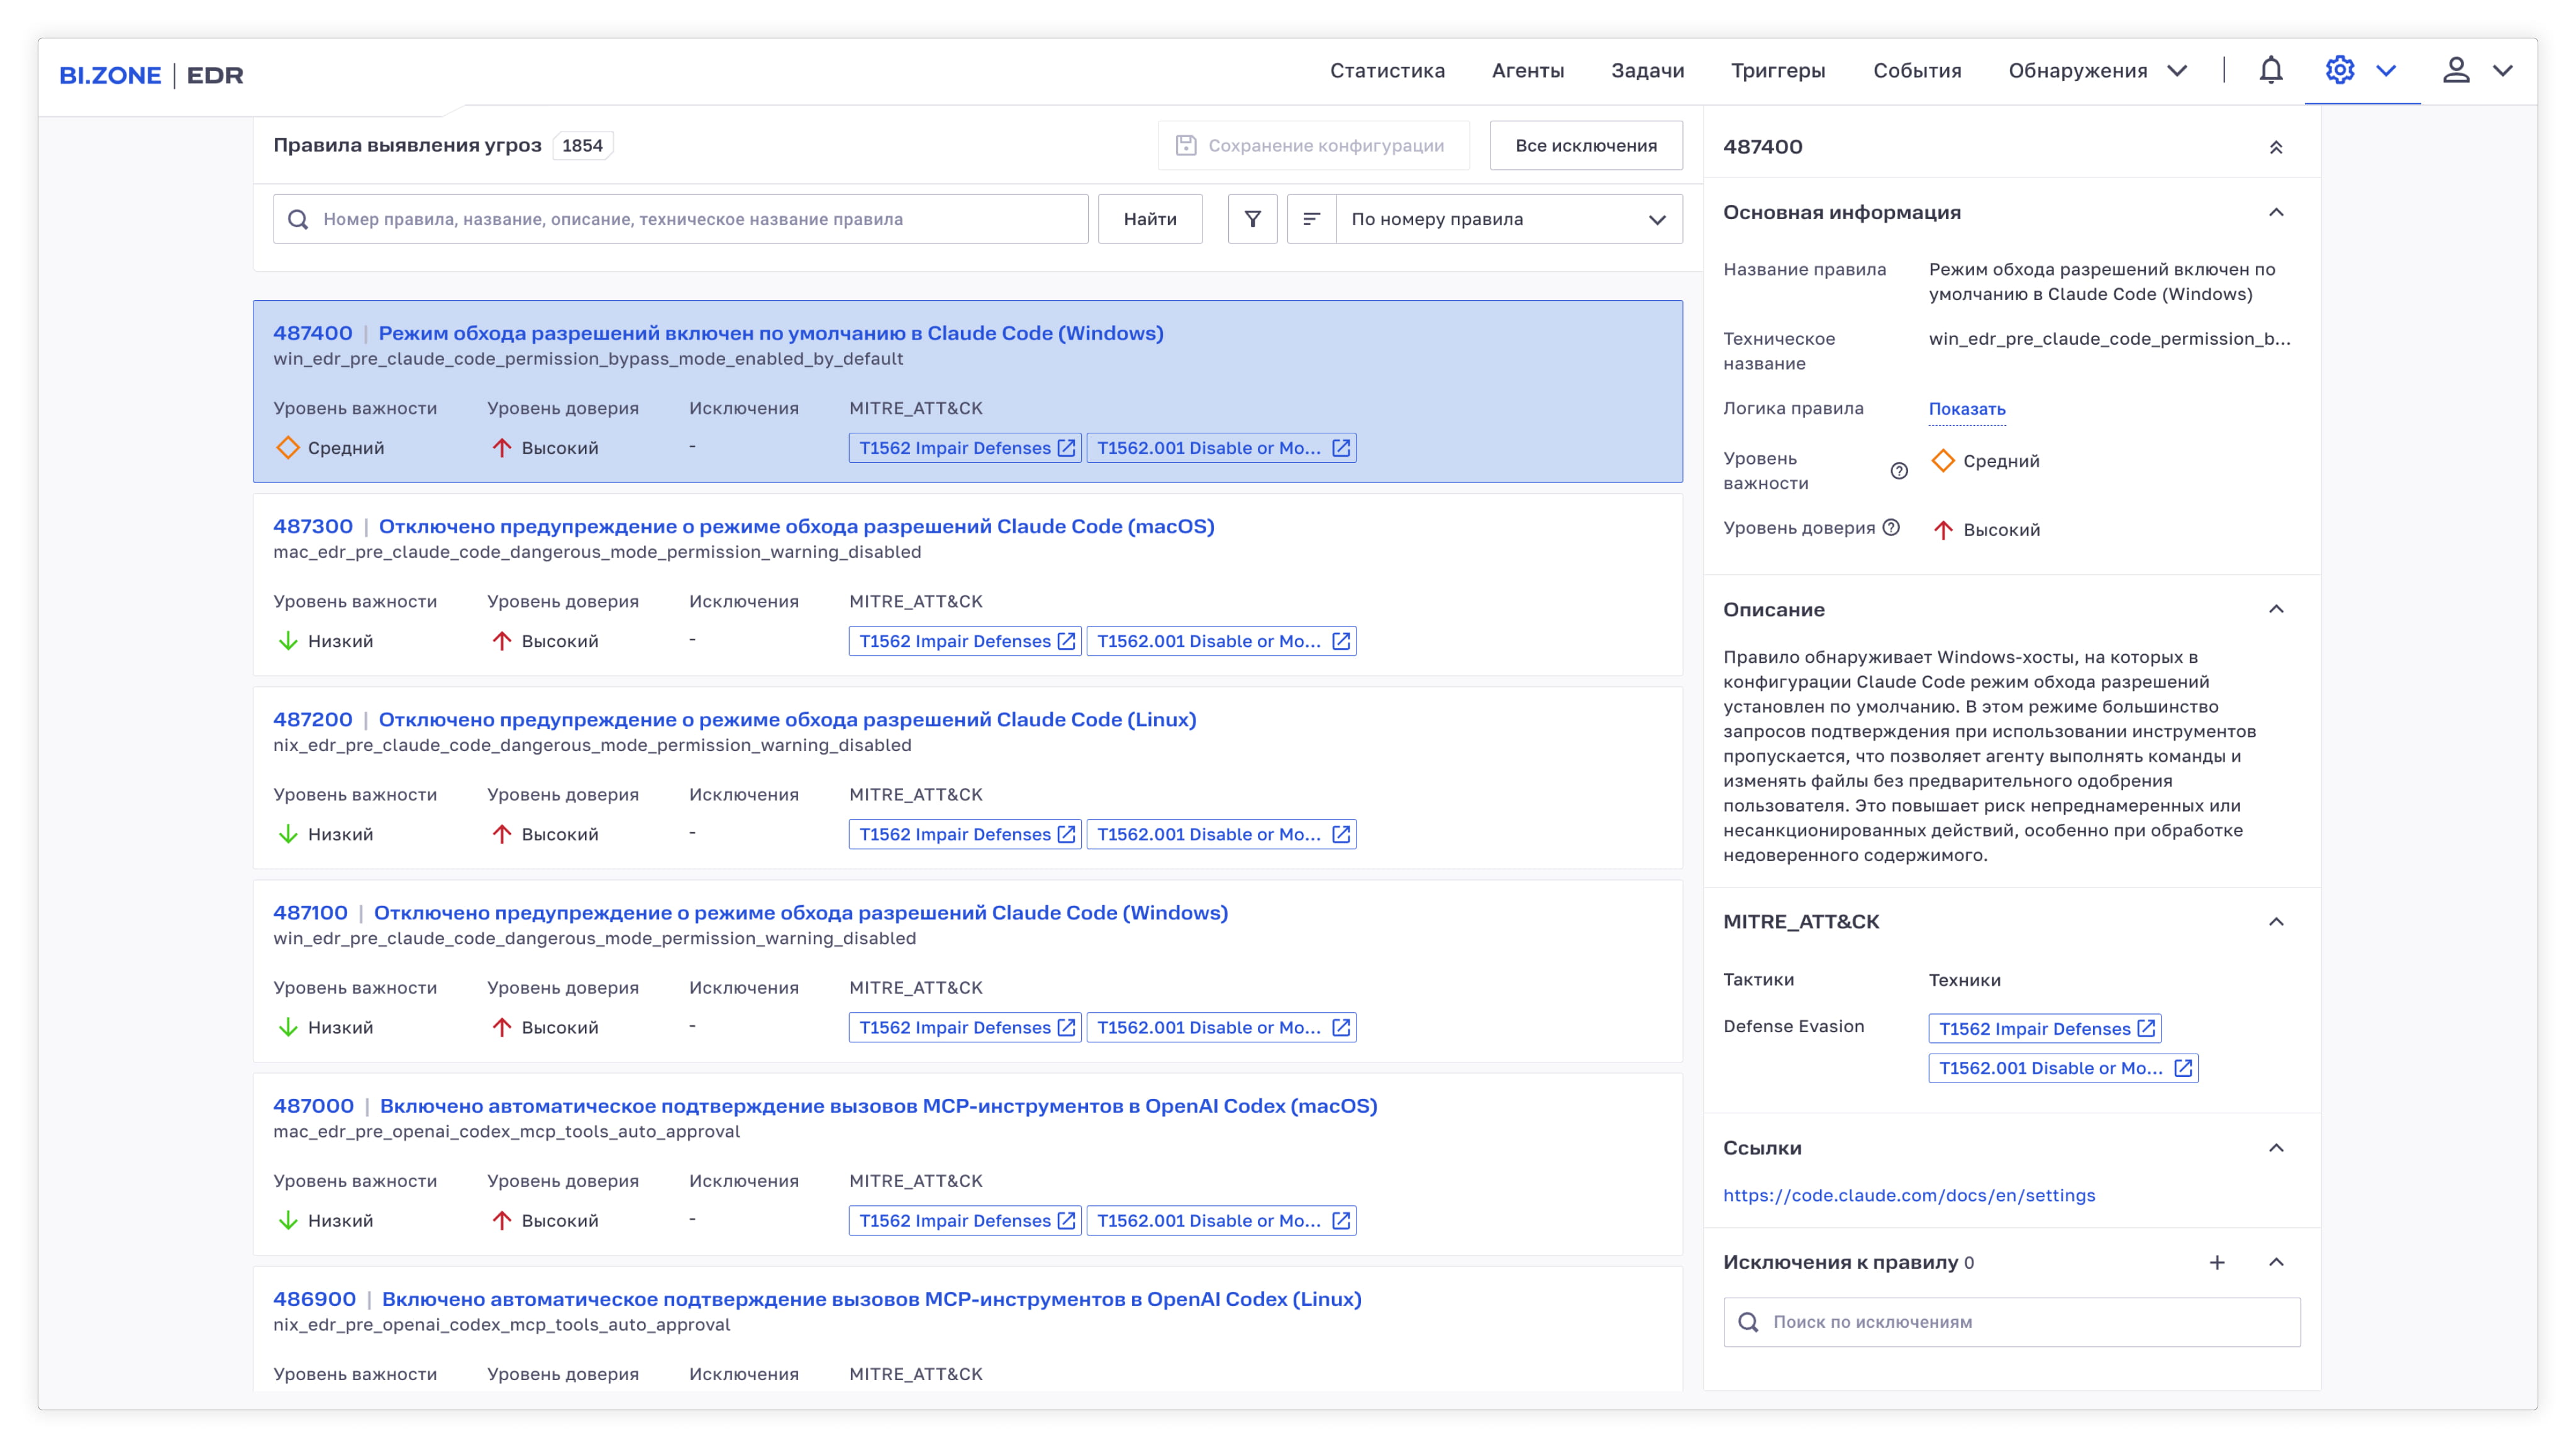This screenshot has width=2576, height=1448.
Task: Expand the Обнаружения menu chevron
Action: (x=2177, y=71)
